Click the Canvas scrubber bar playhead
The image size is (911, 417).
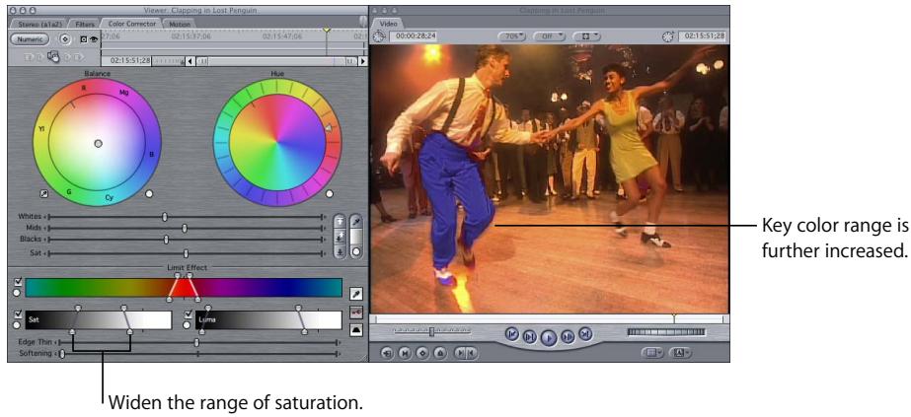(674, 318)
